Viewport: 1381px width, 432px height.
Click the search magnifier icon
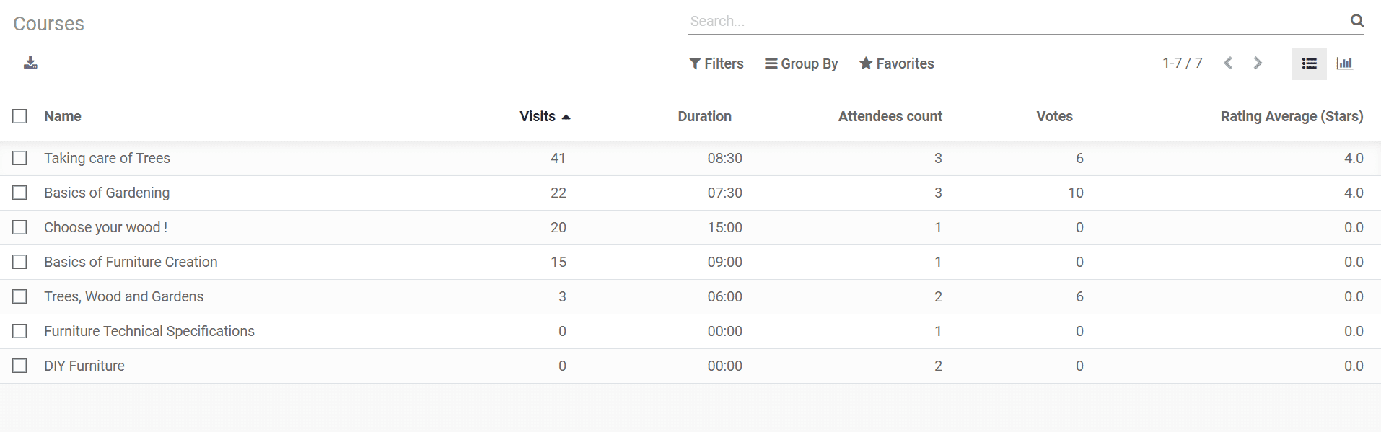[x=1356, y=21]
